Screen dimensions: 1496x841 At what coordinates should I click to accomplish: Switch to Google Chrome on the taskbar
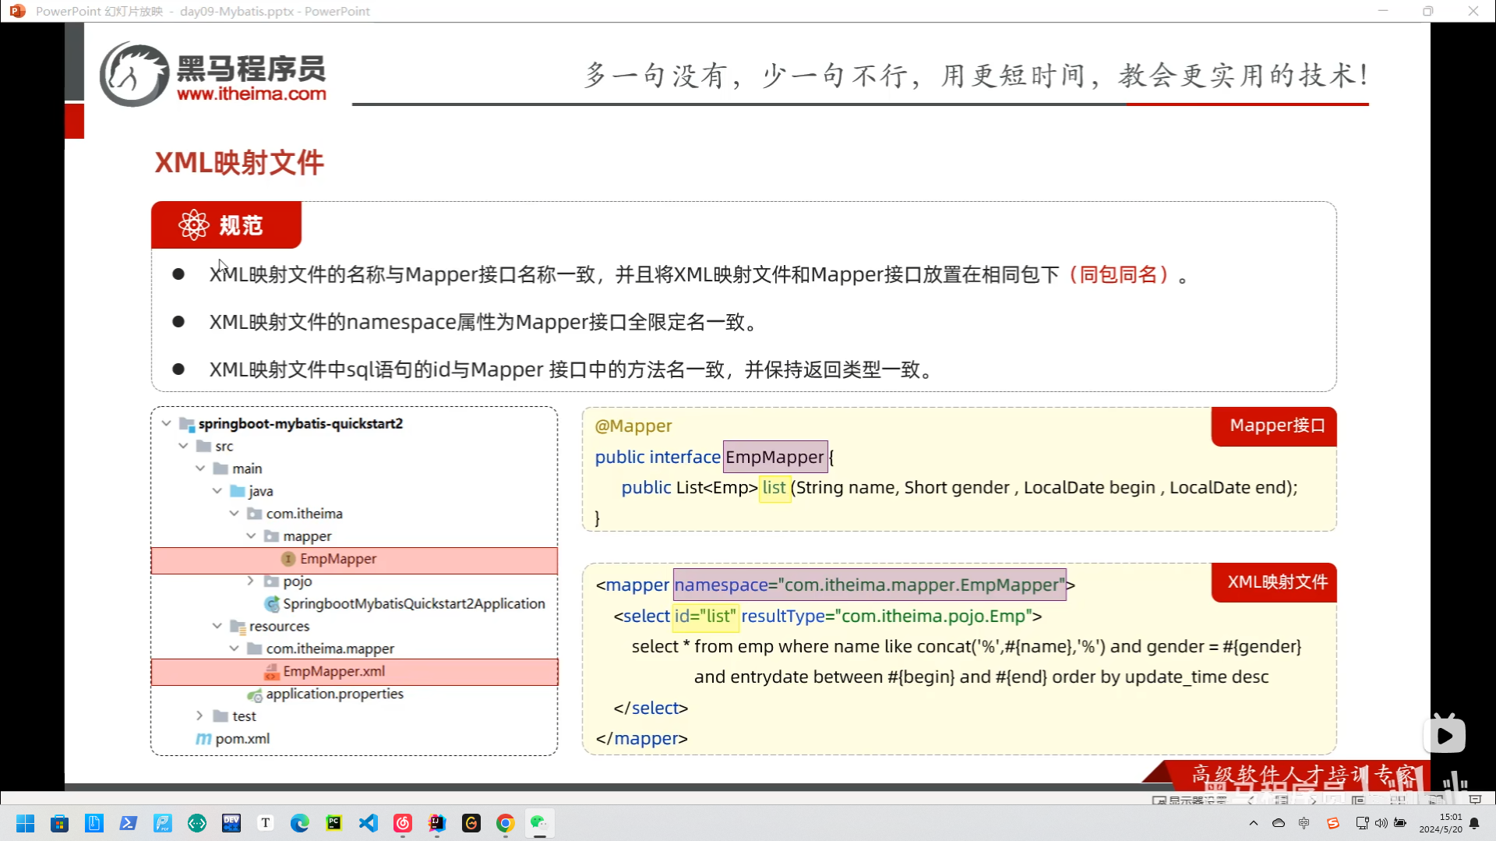pos(506,823)
